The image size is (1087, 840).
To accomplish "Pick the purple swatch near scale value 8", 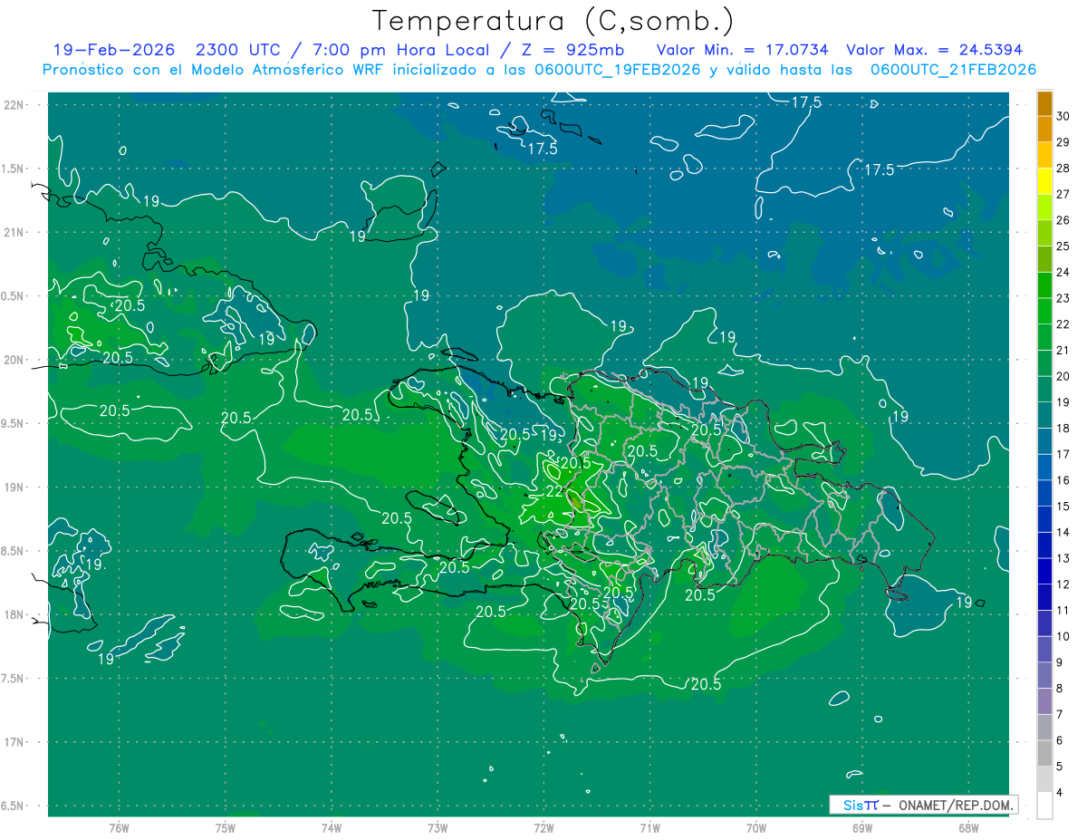I will click(1044, 701).
